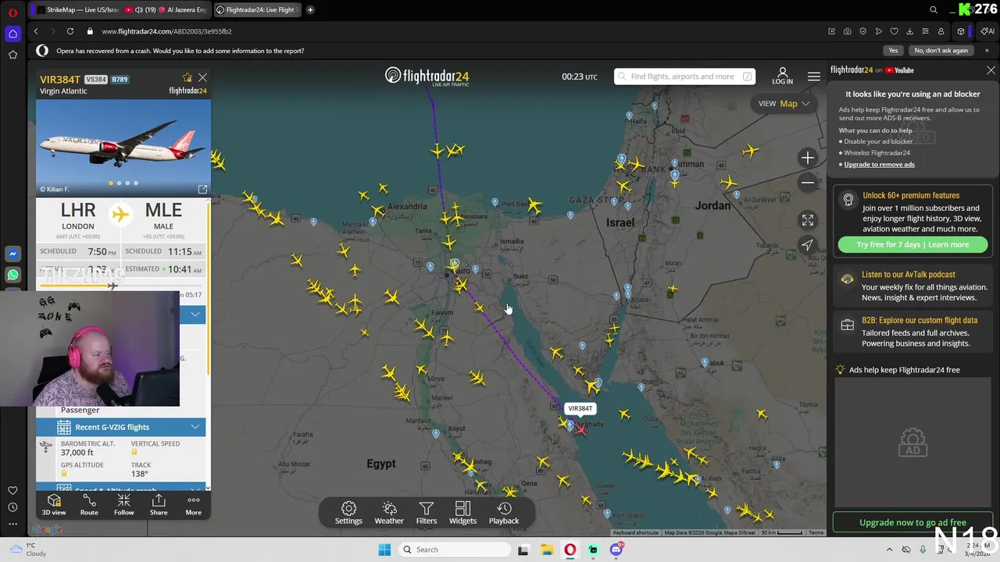Collapse the blue section header chevron

pos(195,314)
